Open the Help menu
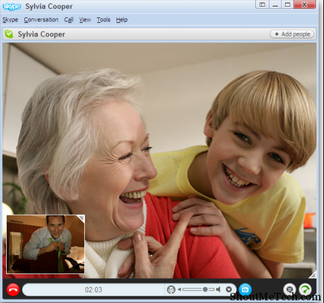324x303 pixels. [122, 20]
